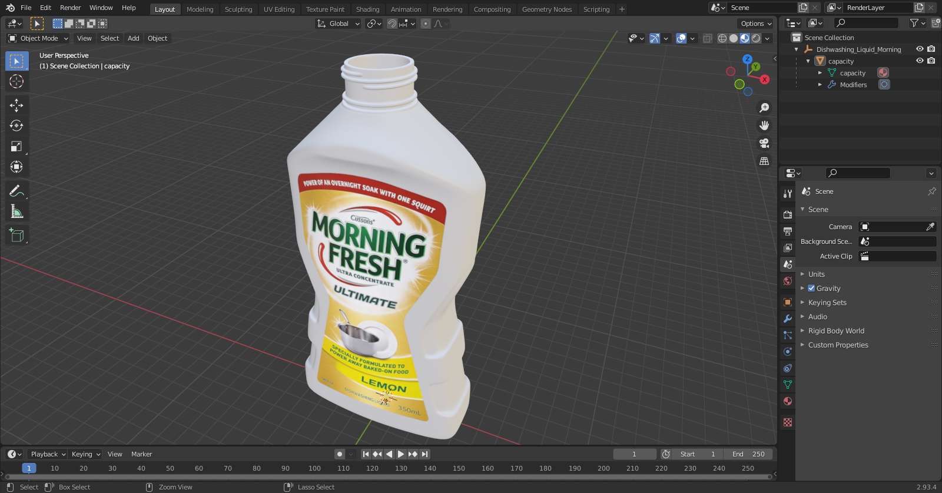Play the animation forward
Image resolution: width=942 pixels, height=493 pixels.
pyautogui.click(x=401, y=454)
